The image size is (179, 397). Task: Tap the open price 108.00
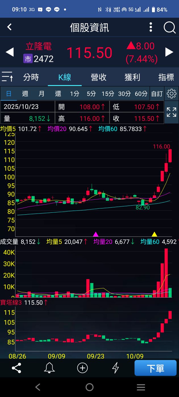[89, 107]
